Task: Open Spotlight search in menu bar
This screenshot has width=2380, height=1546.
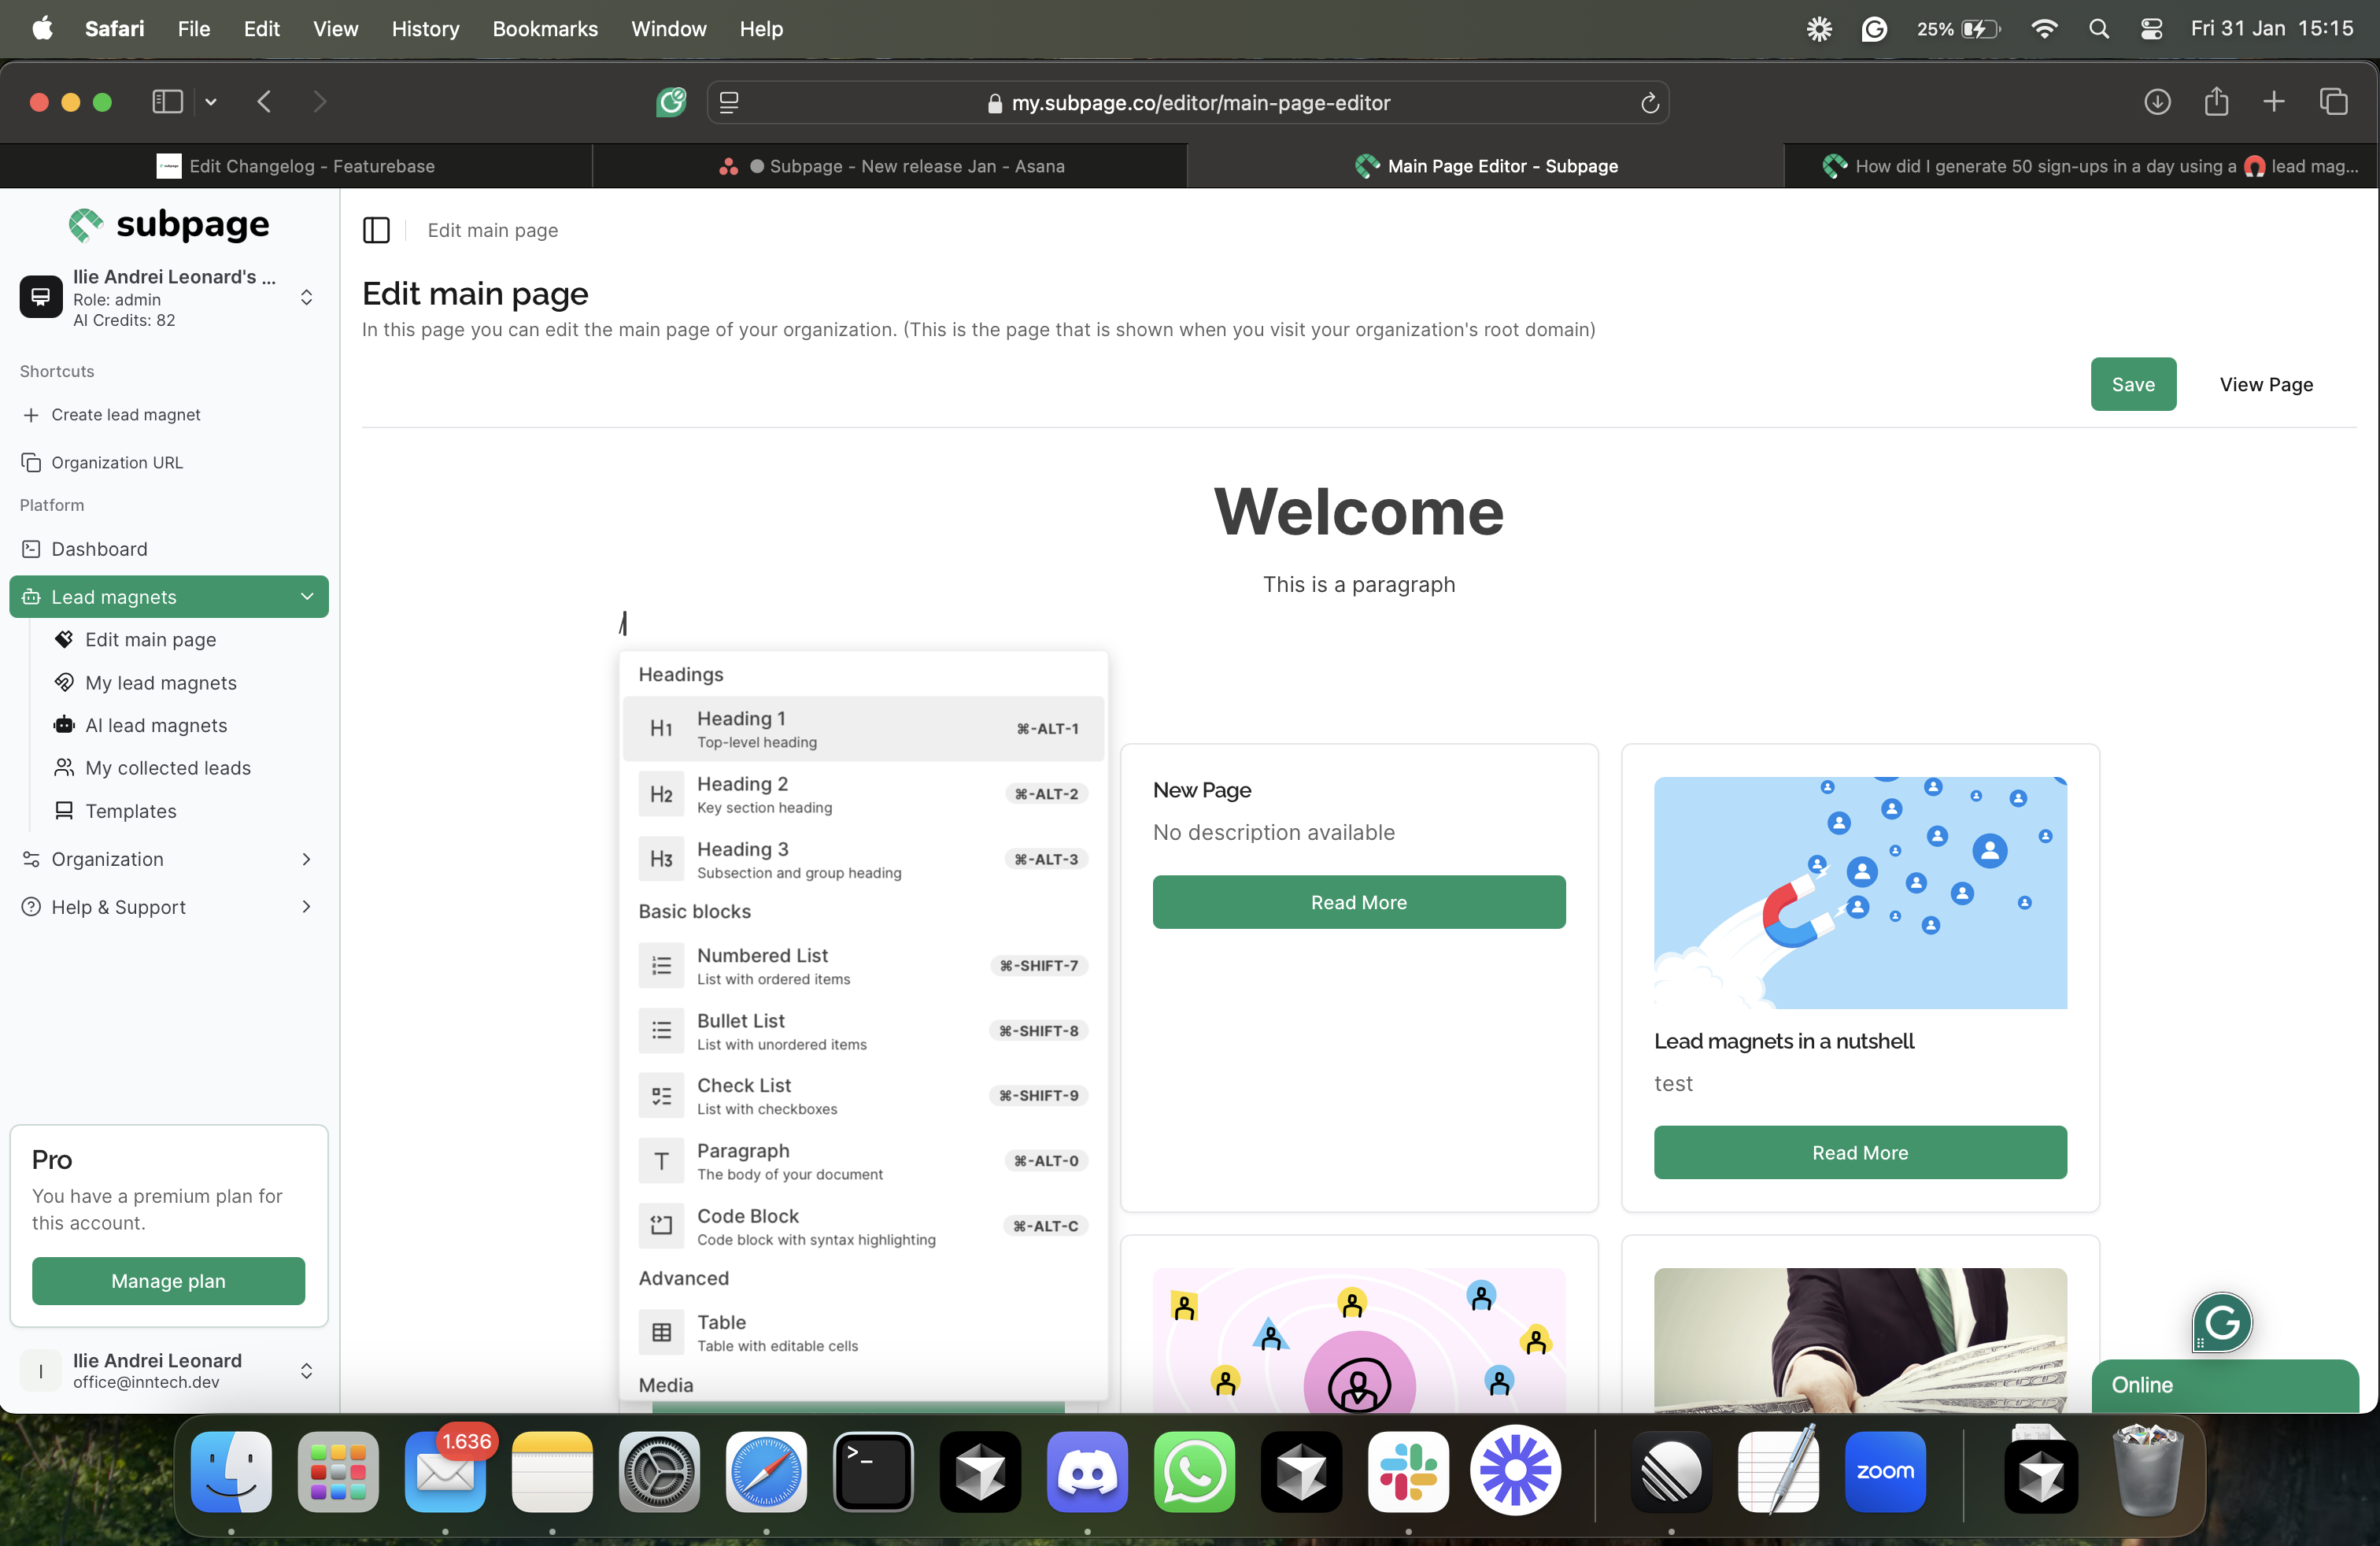Action: (2099, 29)
